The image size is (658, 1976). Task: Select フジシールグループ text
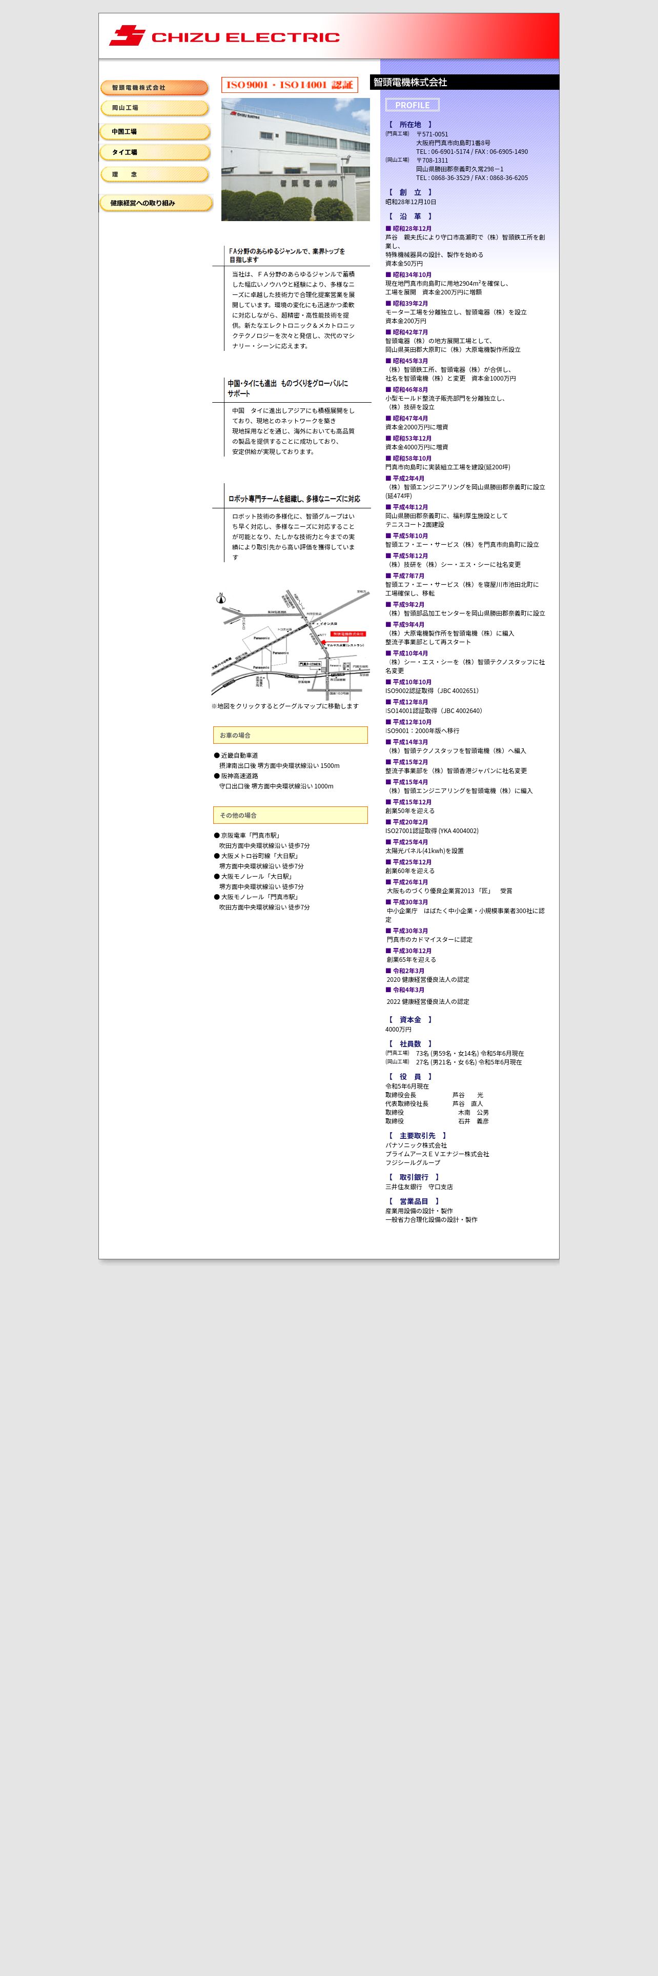coord(413,1163)
